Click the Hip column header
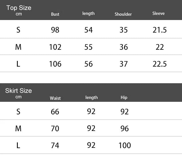Image resolution: width=182 pixels, height=155 pixels. coord(124,98)
